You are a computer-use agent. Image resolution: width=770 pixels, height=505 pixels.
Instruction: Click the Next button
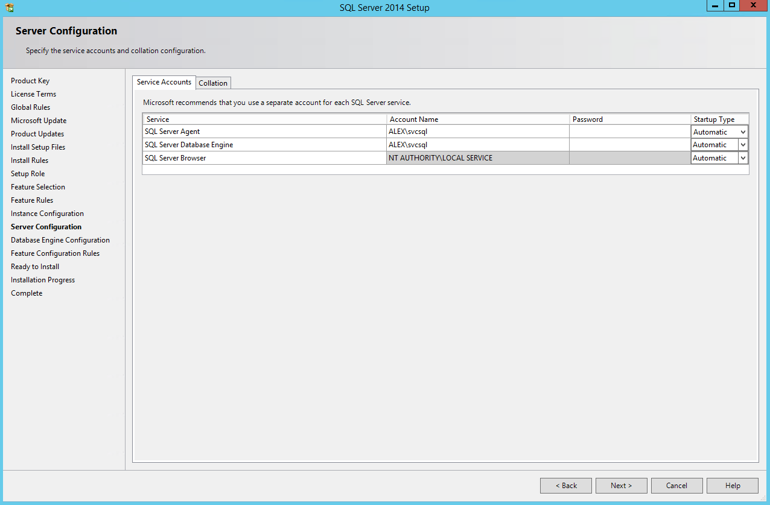621,485
